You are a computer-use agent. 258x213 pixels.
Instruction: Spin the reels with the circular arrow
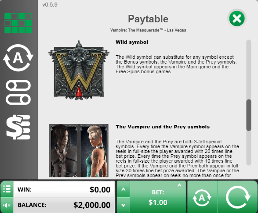[x=238, y=197]
